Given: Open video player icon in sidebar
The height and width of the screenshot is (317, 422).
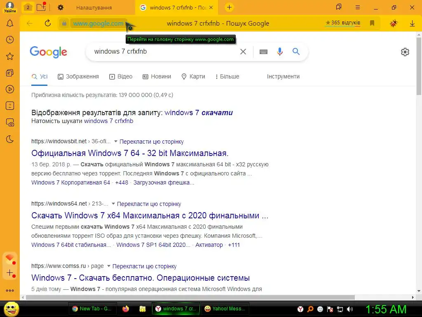Looking at the screenshot, I should (10, 89).
